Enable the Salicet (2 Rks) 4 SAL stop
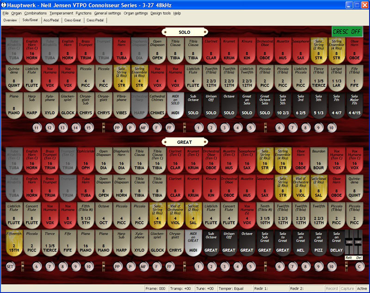Image resolution: width=370 pixels, height=293 pixels. tap(193, 215)
